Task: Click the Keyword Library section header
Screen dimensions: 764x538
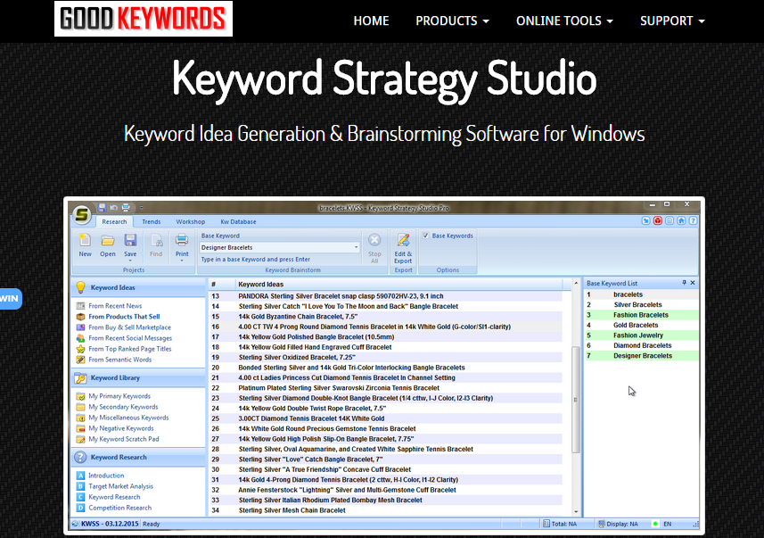Action: pos(139,378)
